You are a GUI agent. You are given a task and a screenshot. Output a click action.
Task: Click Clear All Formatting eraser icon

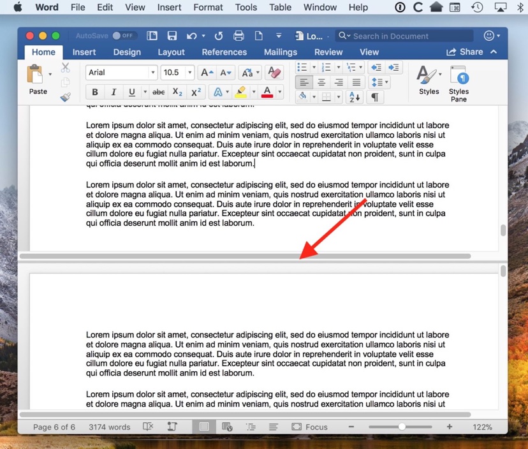[274, 73]
